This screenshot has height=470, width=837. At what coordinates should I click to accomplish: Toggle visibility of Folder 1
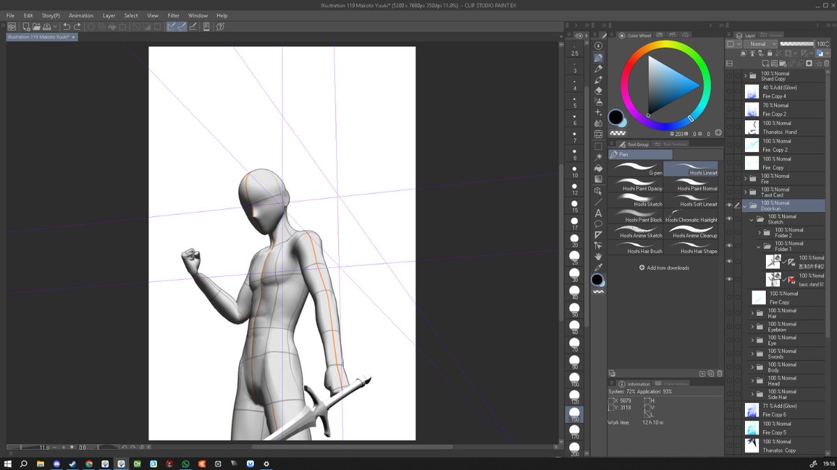[730, 245]
